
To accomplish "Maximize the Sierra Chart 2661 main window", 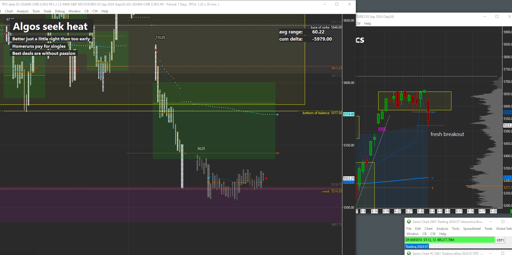I will (x=503, y=222).
